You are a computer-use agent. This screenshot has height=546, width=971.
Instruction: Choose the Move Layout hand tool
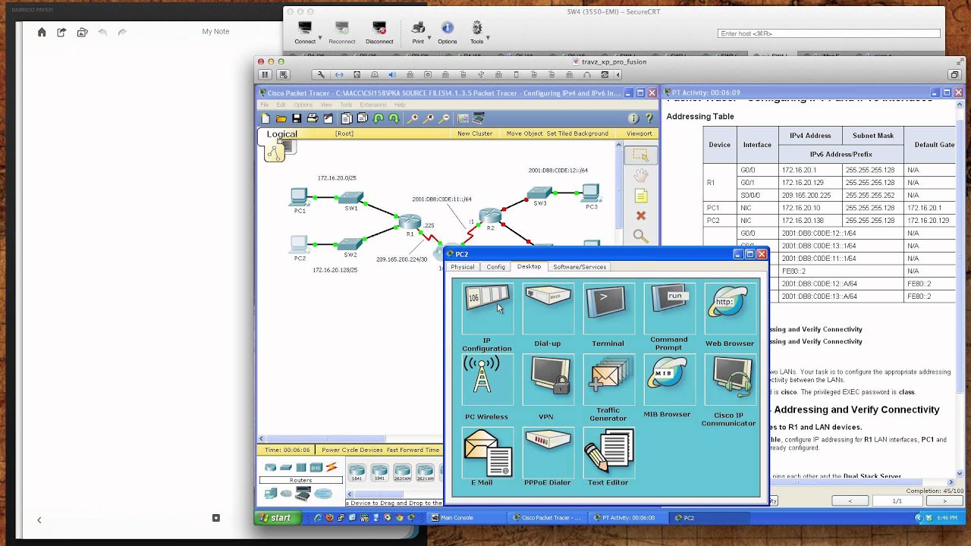(x=641, y=176)
